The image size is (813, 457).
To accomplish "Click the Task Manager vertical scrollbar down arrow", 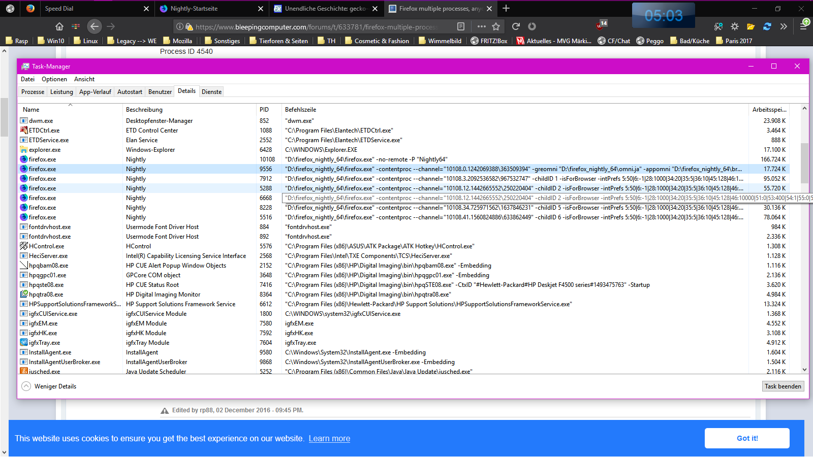I will pyautogui.click(x=804, y=370).
